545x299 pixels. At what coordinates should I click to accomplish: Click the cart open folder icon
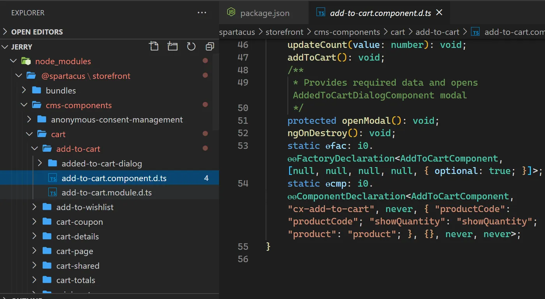click(x=42, y=134)
